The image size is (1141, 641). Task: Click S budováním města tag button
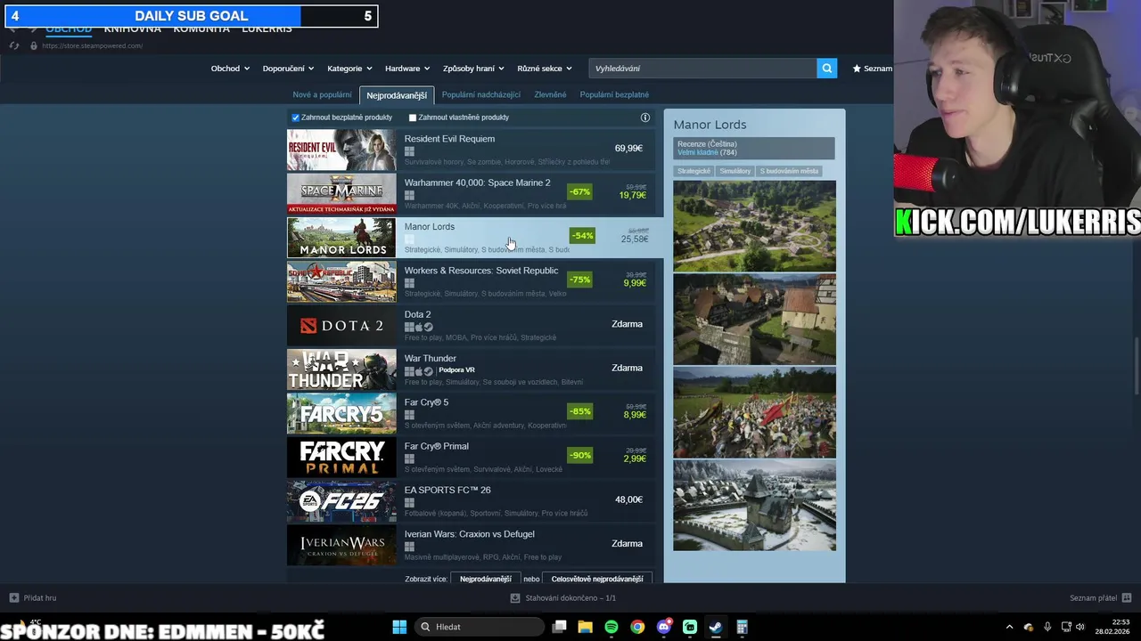(x=789, y=171)
